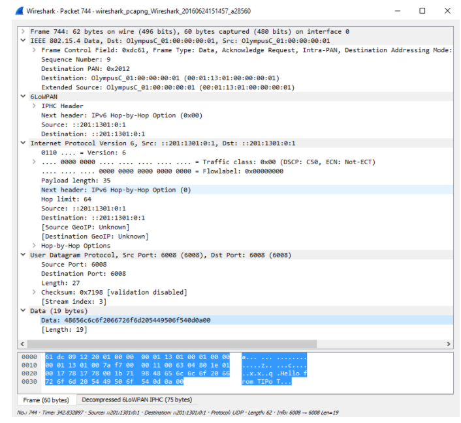Click the 'rom TIPo T...' ASCII text
Image resolution: width=461 pixels, height=423 pixels.
tap(266, 381)
